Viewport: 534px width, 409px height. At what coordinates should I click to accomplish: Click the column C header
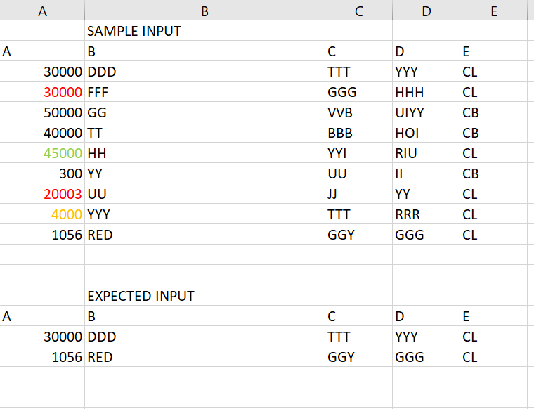point(358,10)
